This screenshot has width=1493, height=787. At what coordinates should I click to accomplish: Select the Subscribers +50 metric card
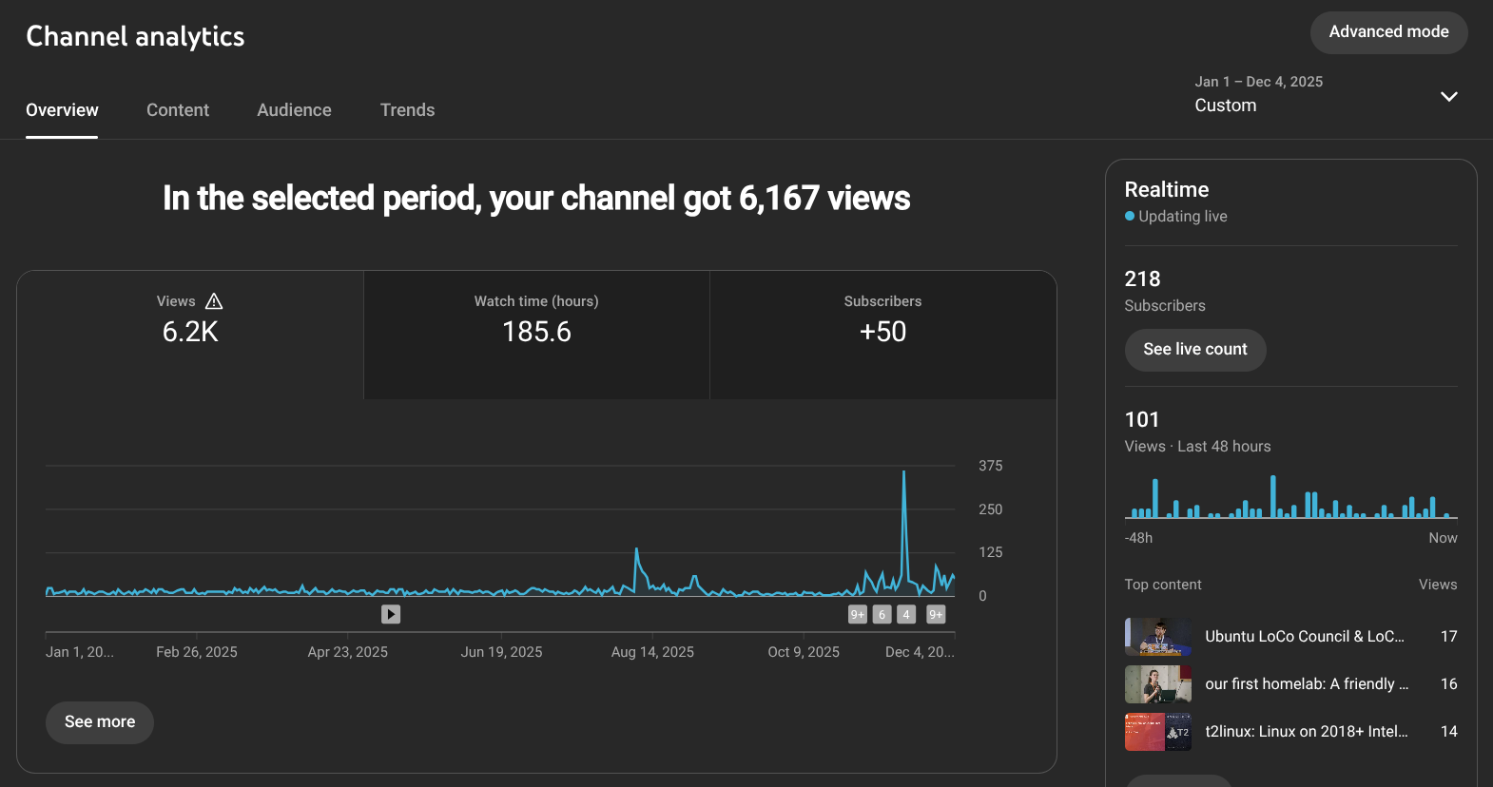click(x=882, y=333)
